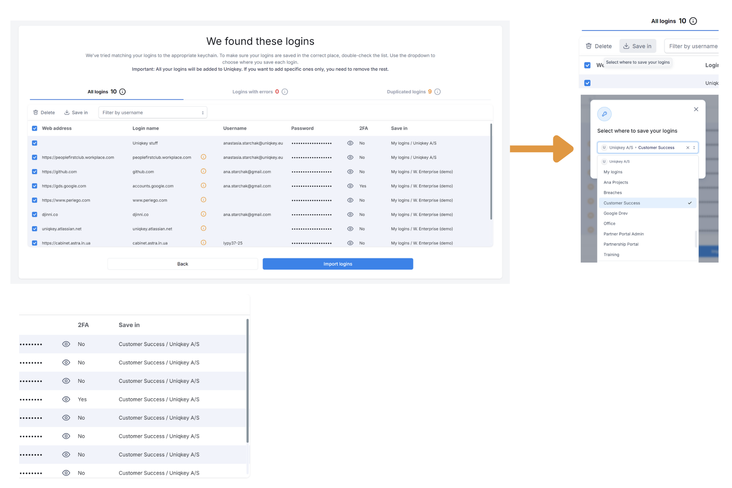The width and height of the screenshot is (732, 488).
Task: Click scrollbar of bottom Save in table
Action: pos(247,380)
